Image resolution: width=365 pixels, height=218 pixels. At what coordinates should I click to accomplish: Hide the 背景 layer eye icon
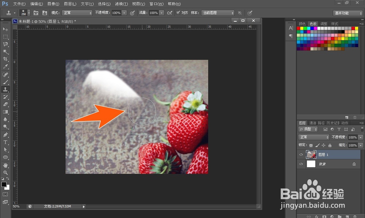(301, 164)
